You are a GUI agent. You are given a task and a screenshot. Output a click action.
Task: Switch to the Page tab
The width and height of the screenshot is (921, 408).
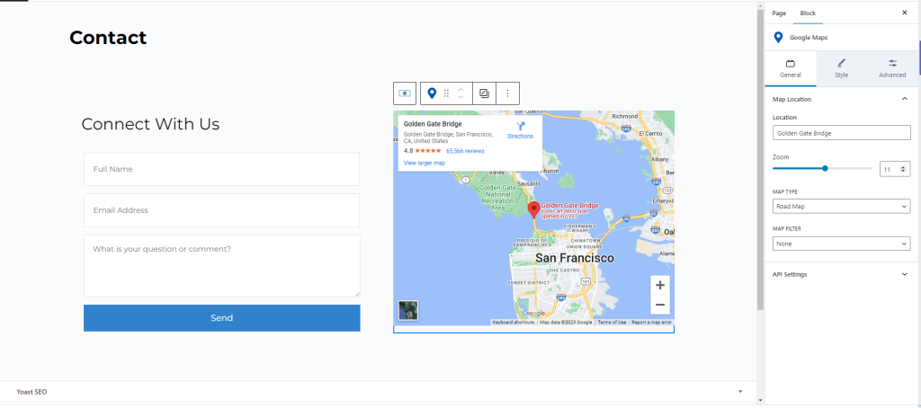tap(779, 13)
